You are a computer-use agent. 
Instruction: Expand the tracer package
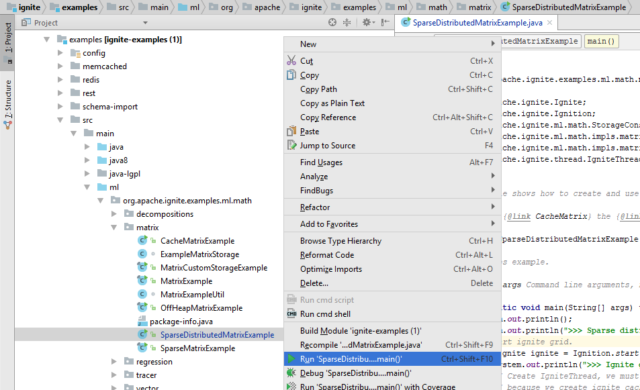click(114, 375)
